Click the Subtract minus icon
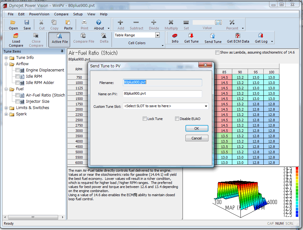Viewport: 303px width, 230px height. 136,23
